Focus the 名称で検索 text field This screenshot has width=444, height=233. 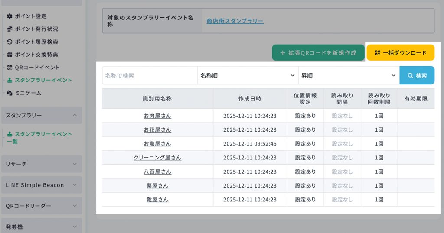click(150, 75)
